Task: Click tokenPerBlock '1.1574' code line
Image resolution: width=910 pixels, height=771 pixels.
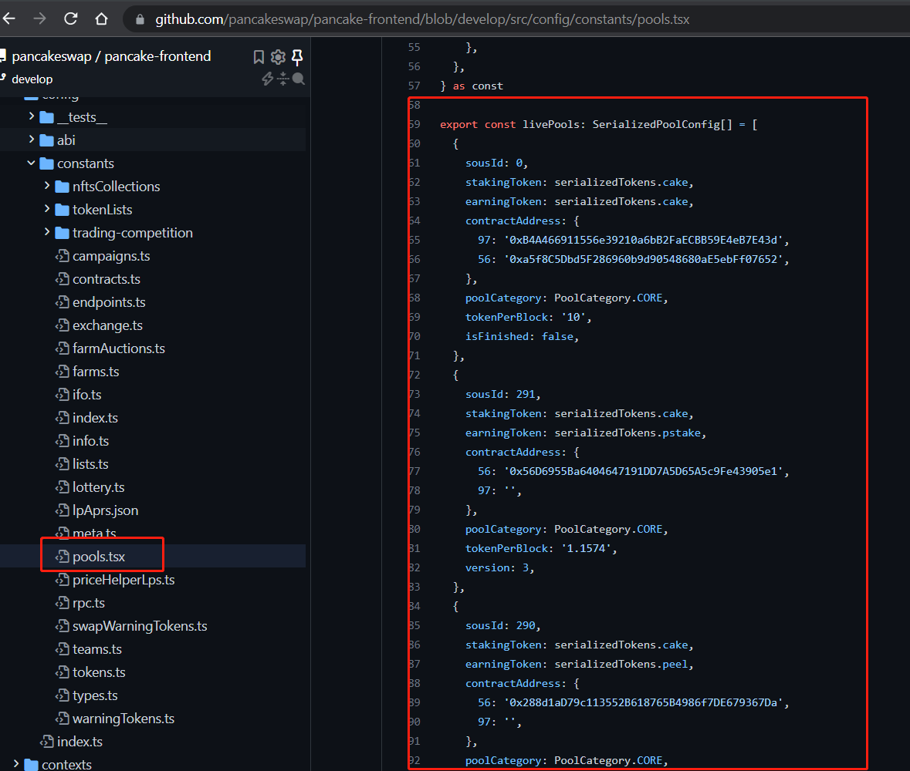Action: [541, 548]
